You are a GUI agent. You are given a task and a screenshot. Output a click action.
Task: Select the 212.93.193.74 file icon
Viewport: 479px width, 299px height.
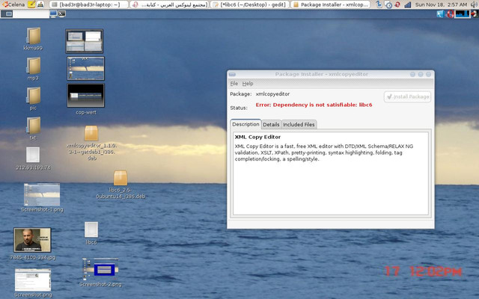pos(33,158)
